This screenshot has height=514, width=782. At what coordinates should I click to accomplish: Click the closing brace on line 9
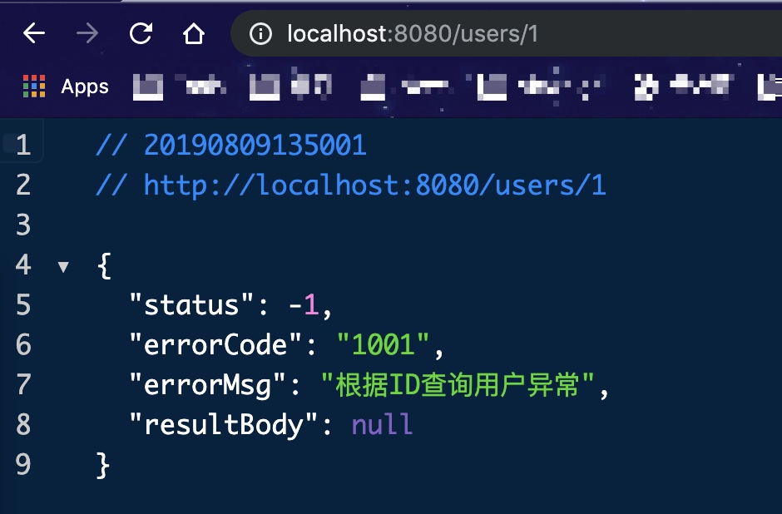click(101, 464)
